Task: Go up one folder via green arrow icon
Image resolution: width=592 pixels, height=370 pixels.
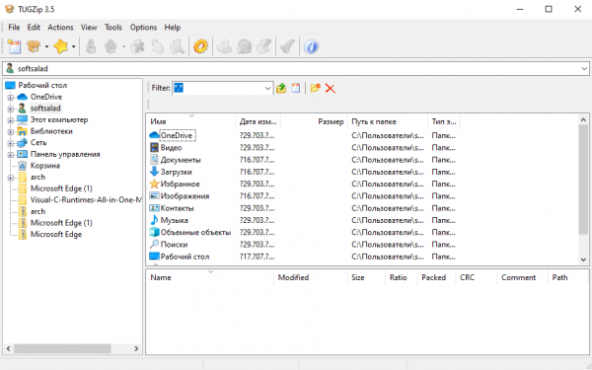Action: tap(281, 89)
